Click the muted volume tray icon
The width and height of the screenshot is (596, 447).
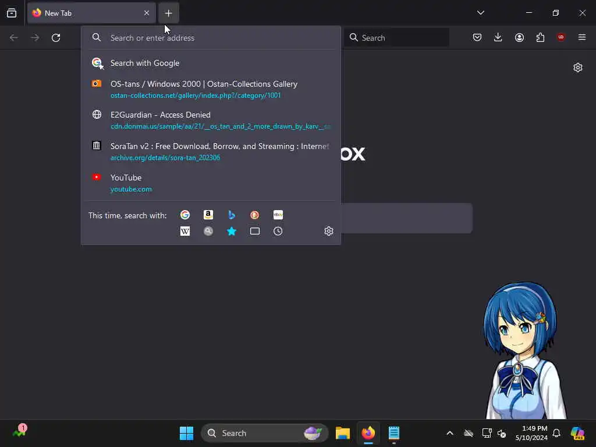click(502, 433)
